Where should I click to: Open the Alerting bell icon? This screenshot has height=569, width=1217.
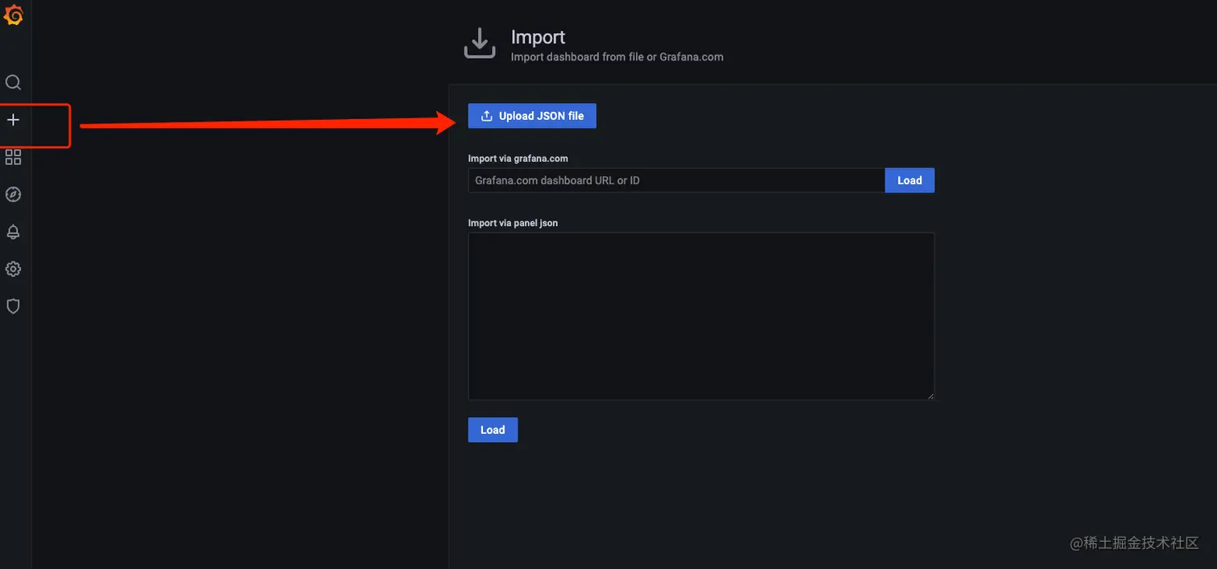[x=13, y=232]
